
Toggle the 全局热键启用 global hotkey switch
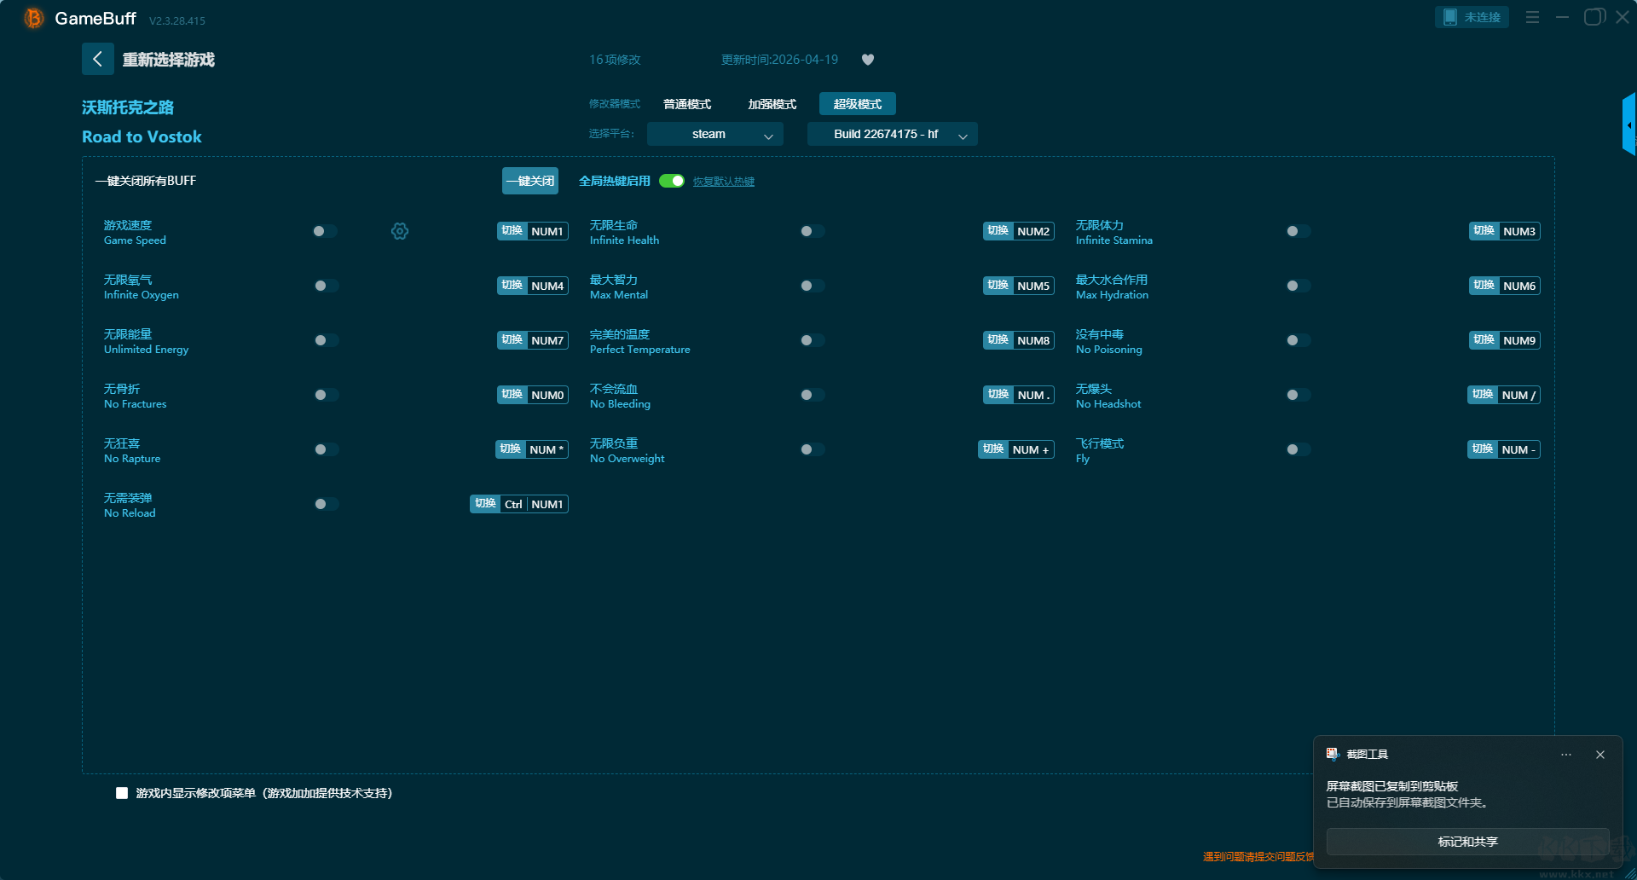tap(672, 181)
